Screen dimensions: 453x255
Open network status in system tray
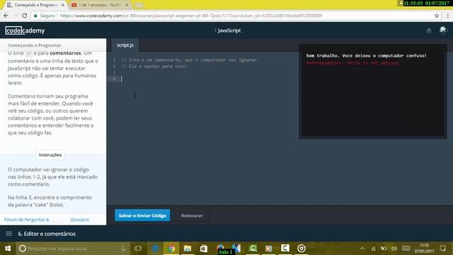373,249
